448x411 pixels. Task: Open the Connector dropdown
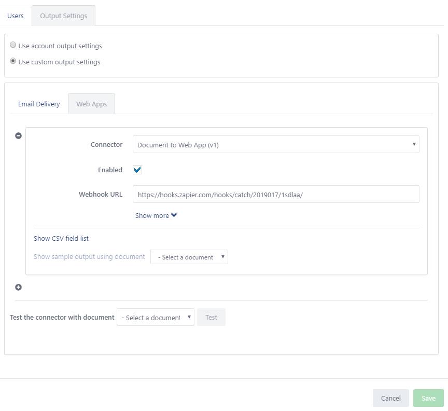[276, 144]
